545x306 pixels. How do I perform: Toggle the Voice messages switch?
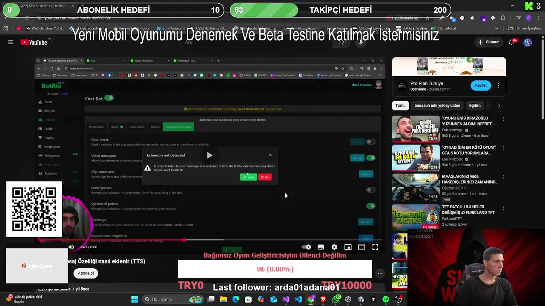(371, 158)
